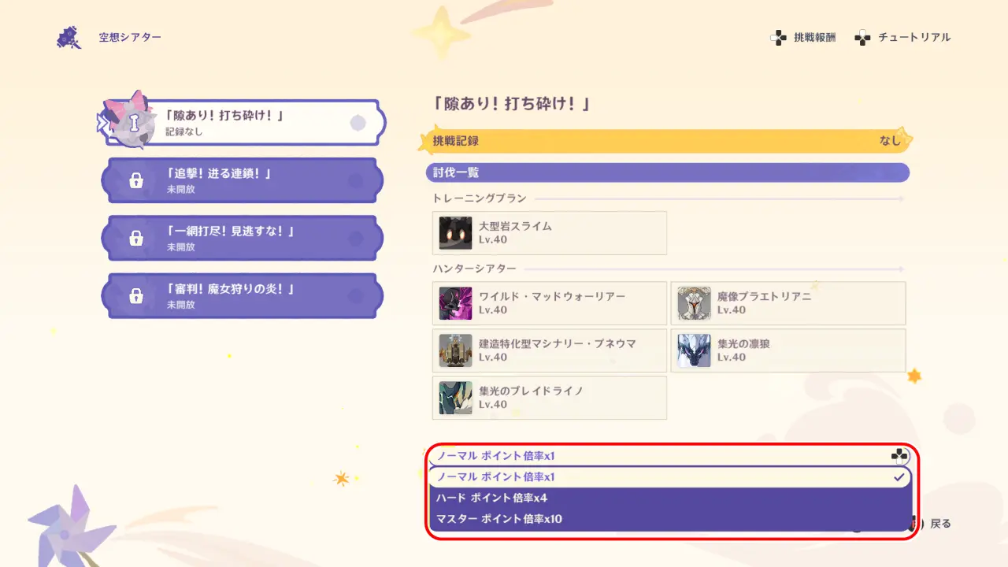
Task: Click the 魔像プラエトリアニ name text
Action: coord(764,297)
